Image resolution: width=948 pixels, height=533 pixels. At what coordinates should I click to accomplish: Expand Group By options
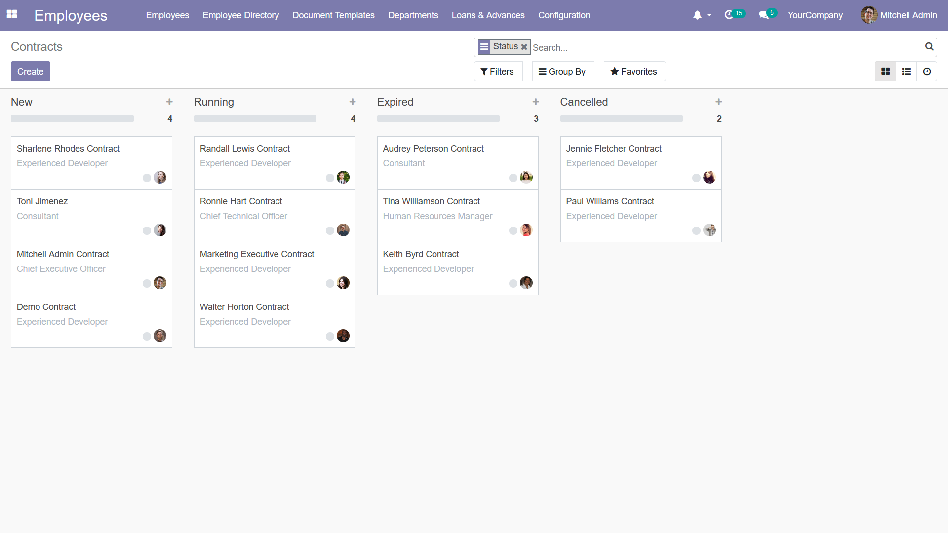[562, 71]
